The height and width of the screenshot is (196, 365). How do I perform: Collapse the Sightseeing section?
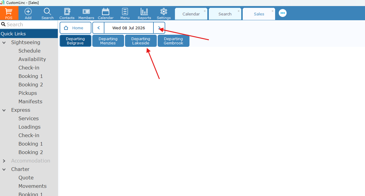[4, 43]
